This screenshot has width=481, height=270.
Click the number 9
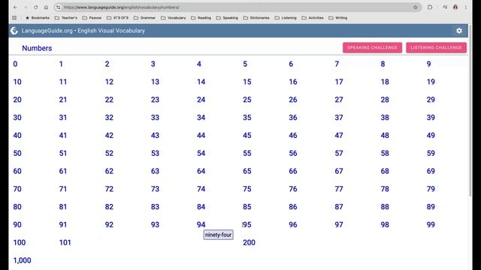(429, 64)
